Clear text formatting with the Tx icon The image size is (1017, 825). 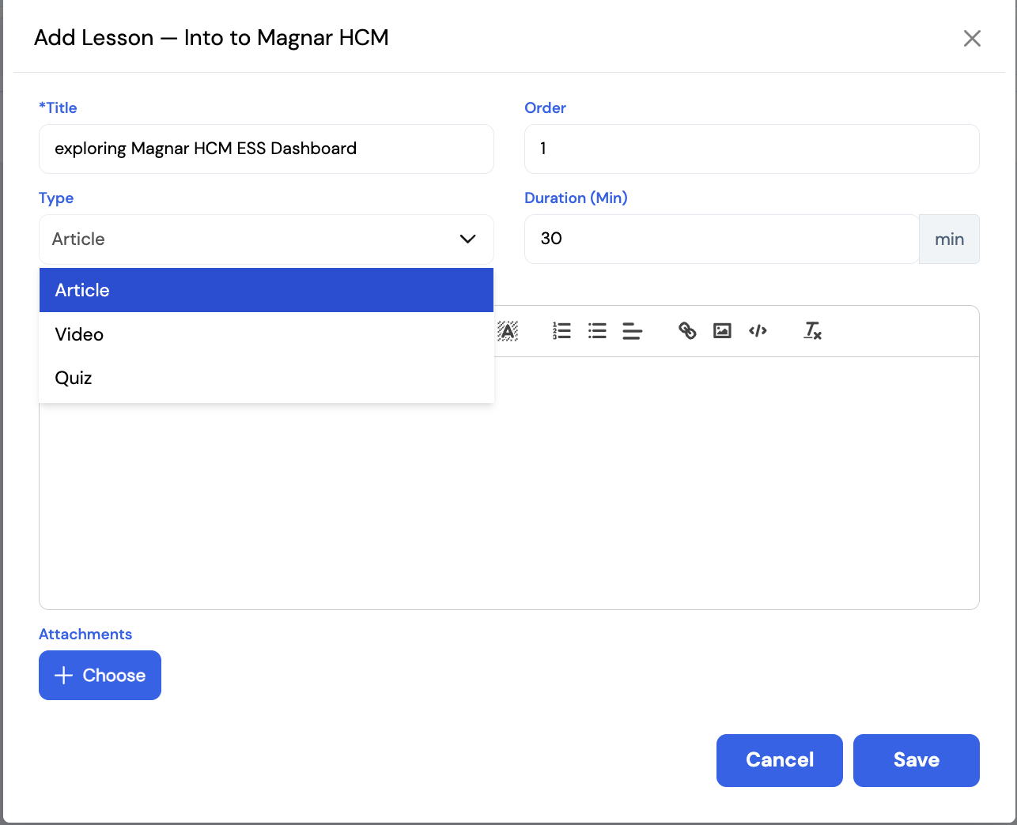812,331
